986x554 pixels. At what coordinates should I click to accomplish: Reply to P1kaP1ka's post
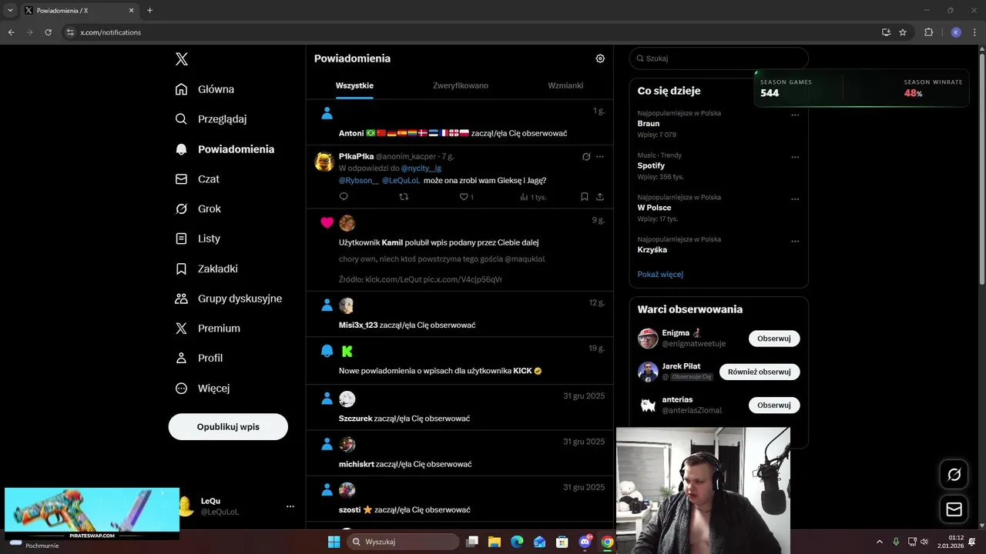tap(344, 197)
